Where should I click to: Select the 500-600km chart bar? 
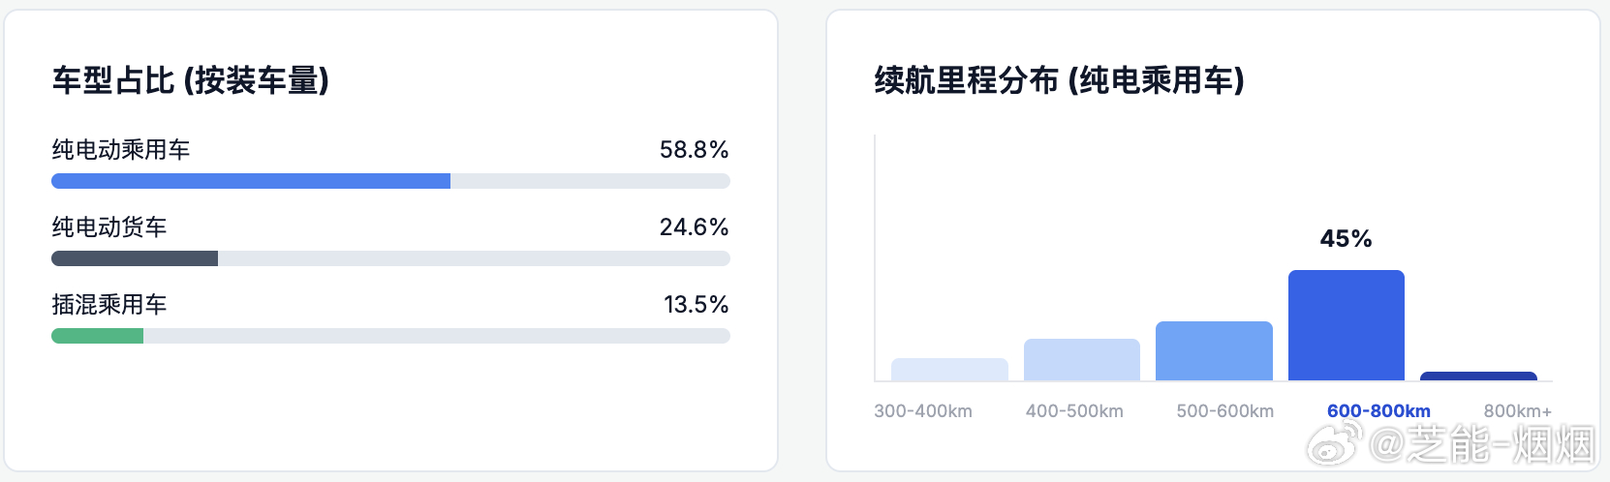pyautogui.click(x=1214, y=351)
